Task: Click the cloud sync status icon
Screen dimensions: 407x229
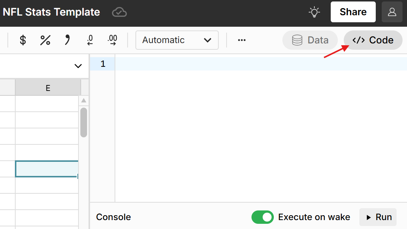Action: tap(119, 12)
